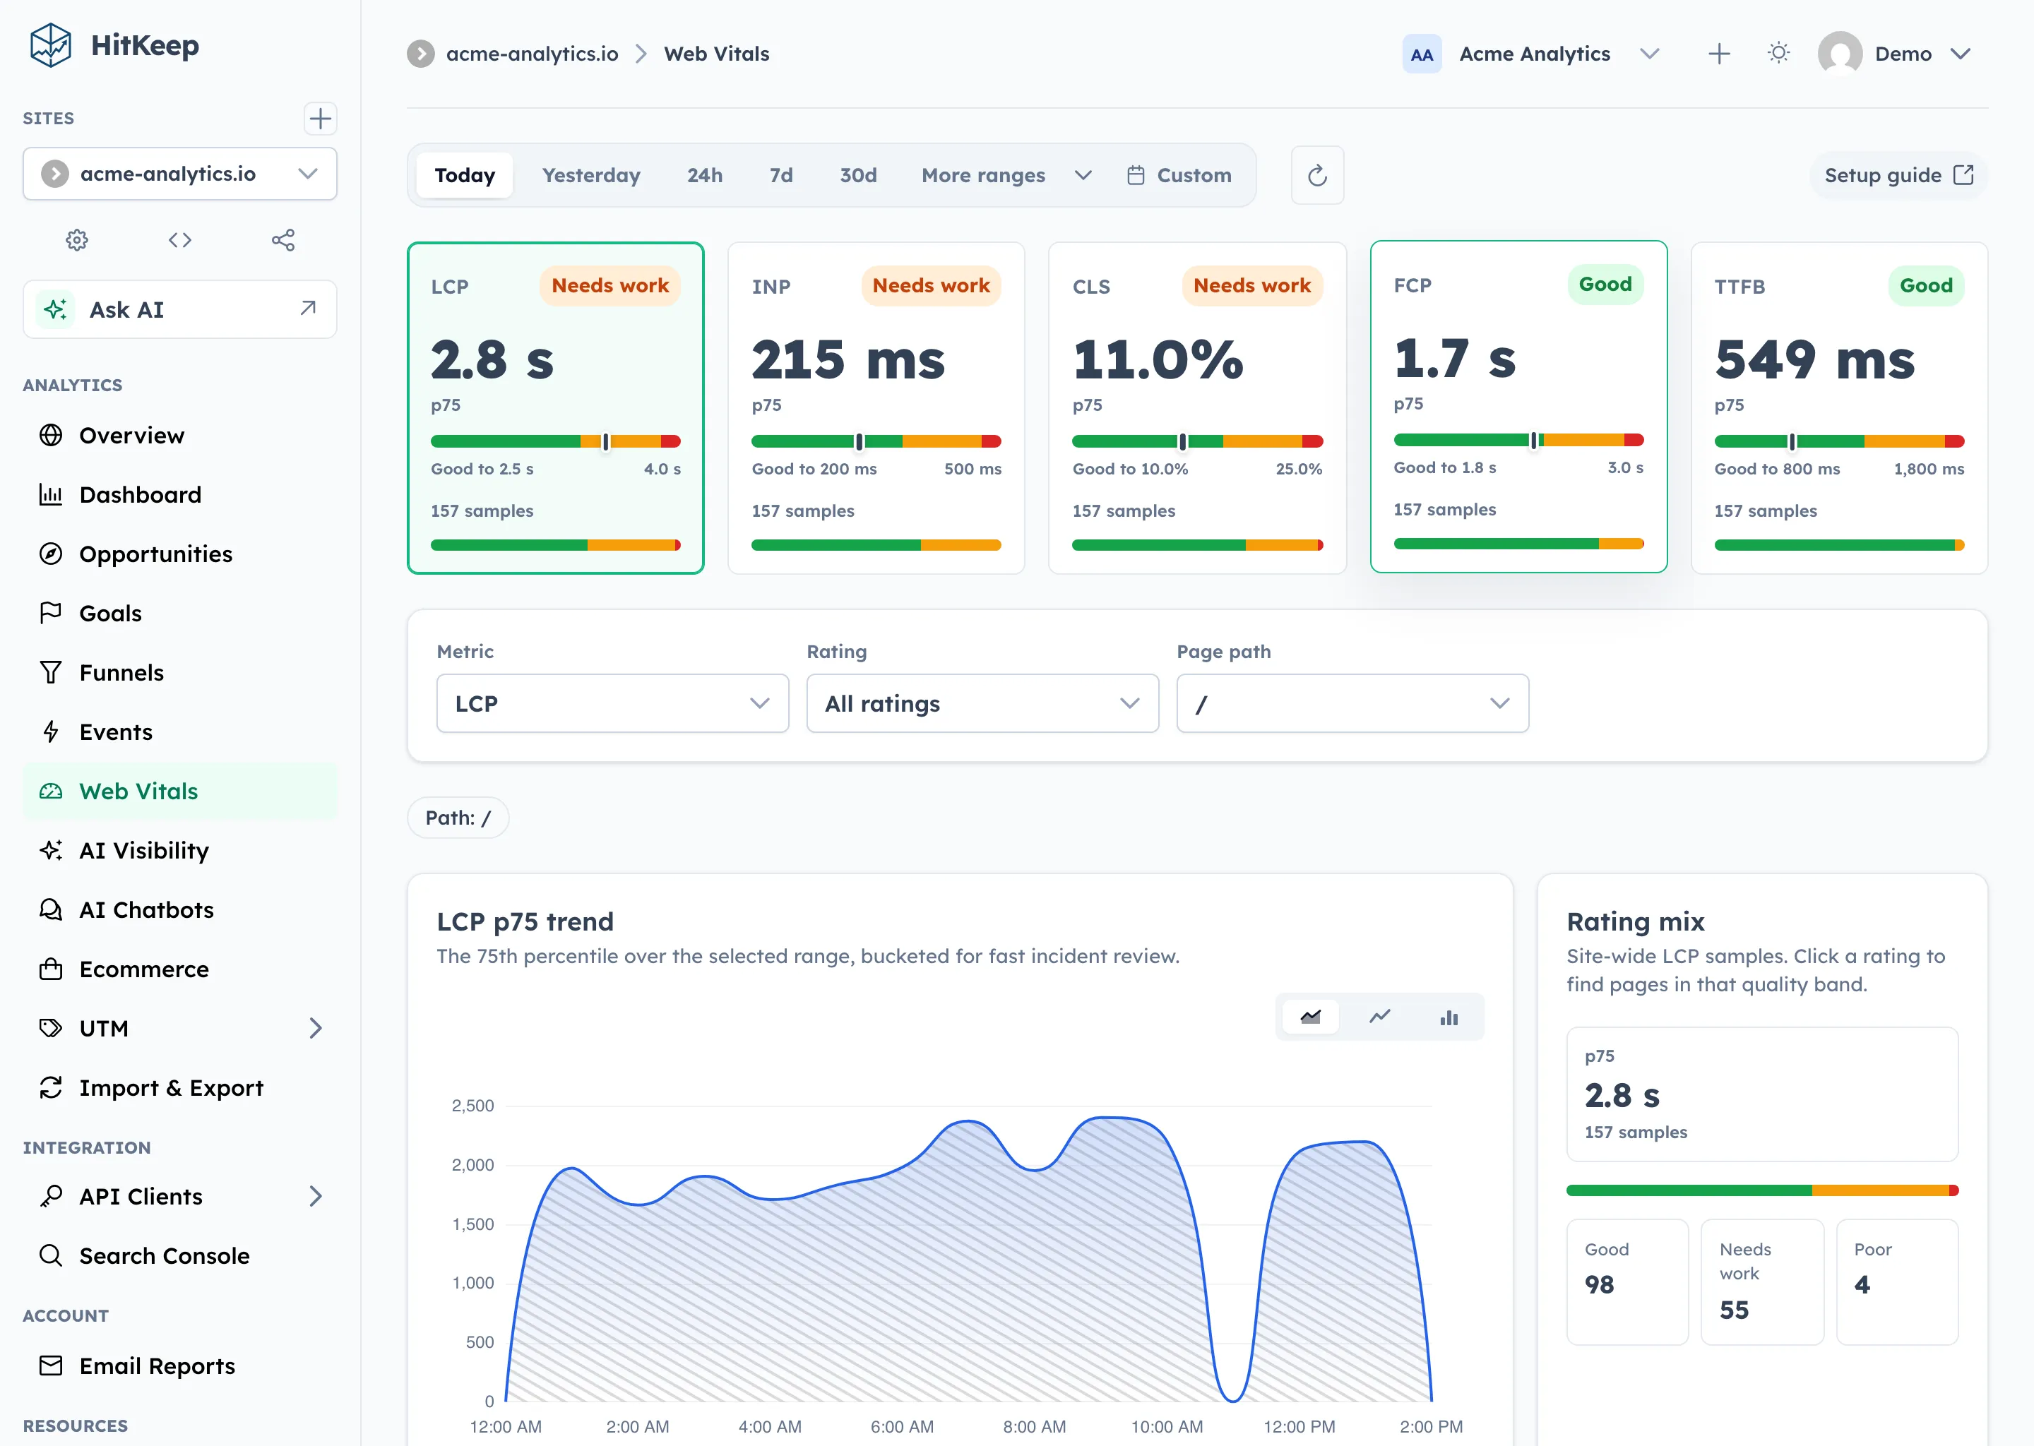Click the Dashboard chart icon
Viewport: 2034px width, 1446px height.
(51, 494)
